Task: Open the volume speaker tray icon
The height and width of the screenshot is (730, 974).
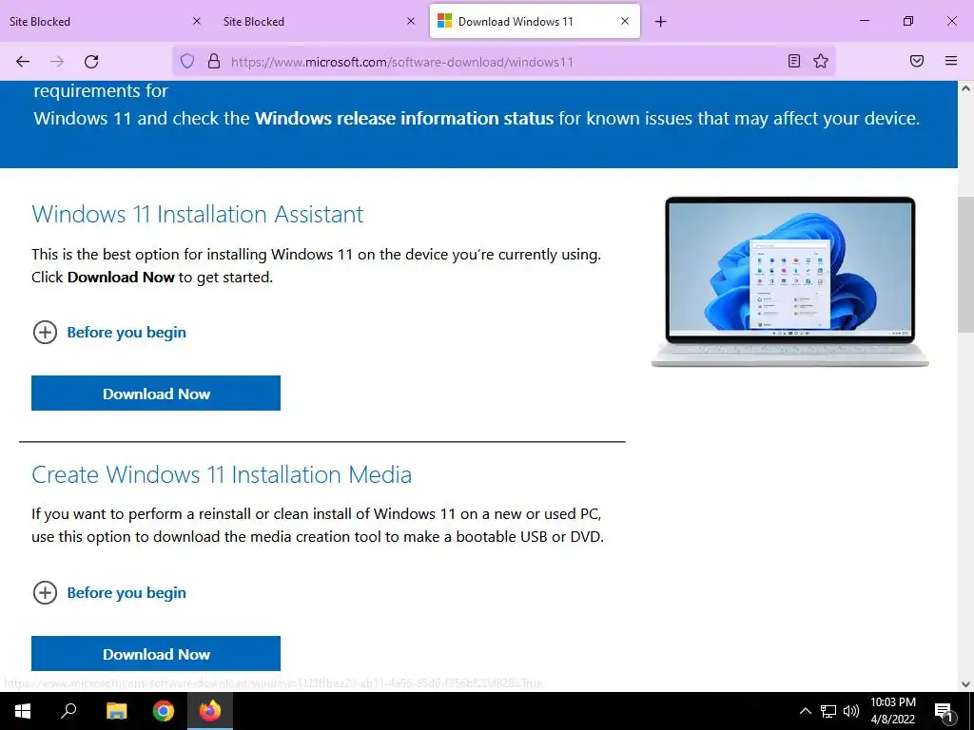Action: click(x=851, y=711)
